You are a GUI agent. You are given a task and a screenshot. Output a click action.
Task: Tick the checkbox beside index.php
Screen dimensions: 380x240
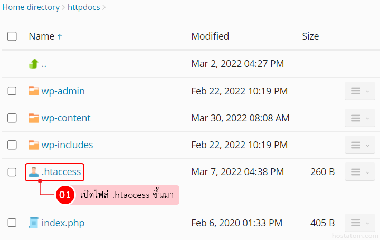coord(12,223)
